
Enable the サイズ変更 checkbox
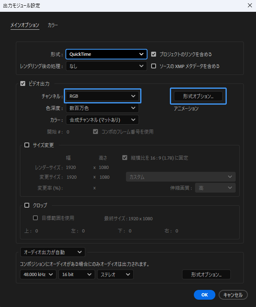pos(27,145)
